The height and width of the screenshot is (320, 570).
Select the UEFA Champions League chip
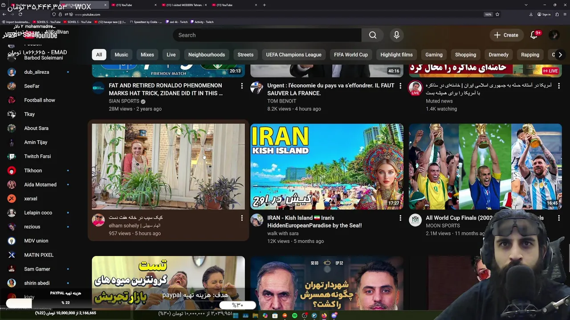293,55
